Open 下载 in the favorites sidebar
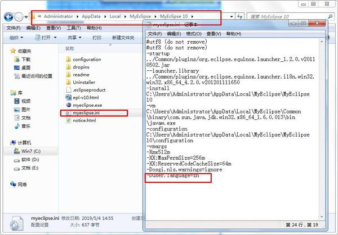Image resolution: width=338 pixels, height=235 pixels. [x=26, y=59]
